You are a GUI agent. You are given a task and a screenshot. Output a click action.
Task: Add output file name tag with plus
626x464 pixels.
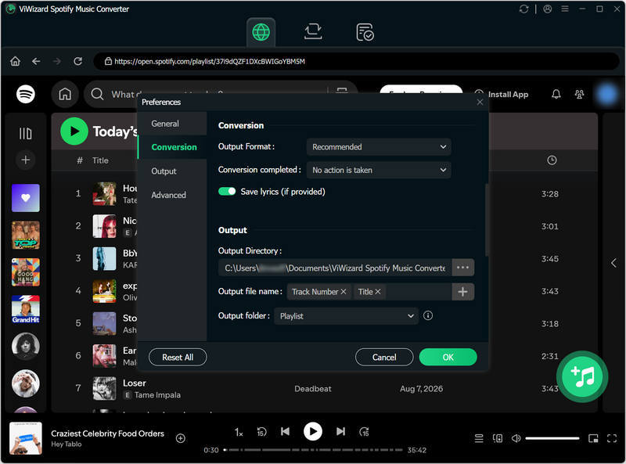click(462, 292)
